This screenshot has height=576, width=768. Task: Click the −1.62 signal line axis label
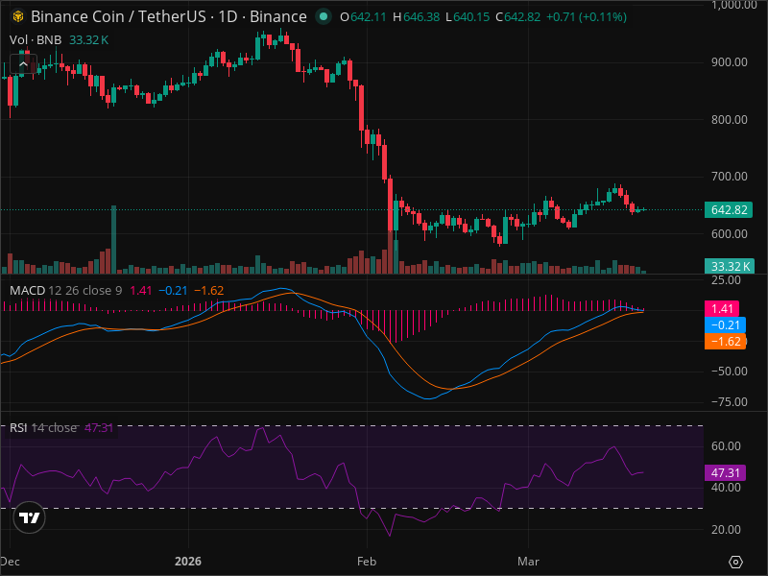coord(726,342)
